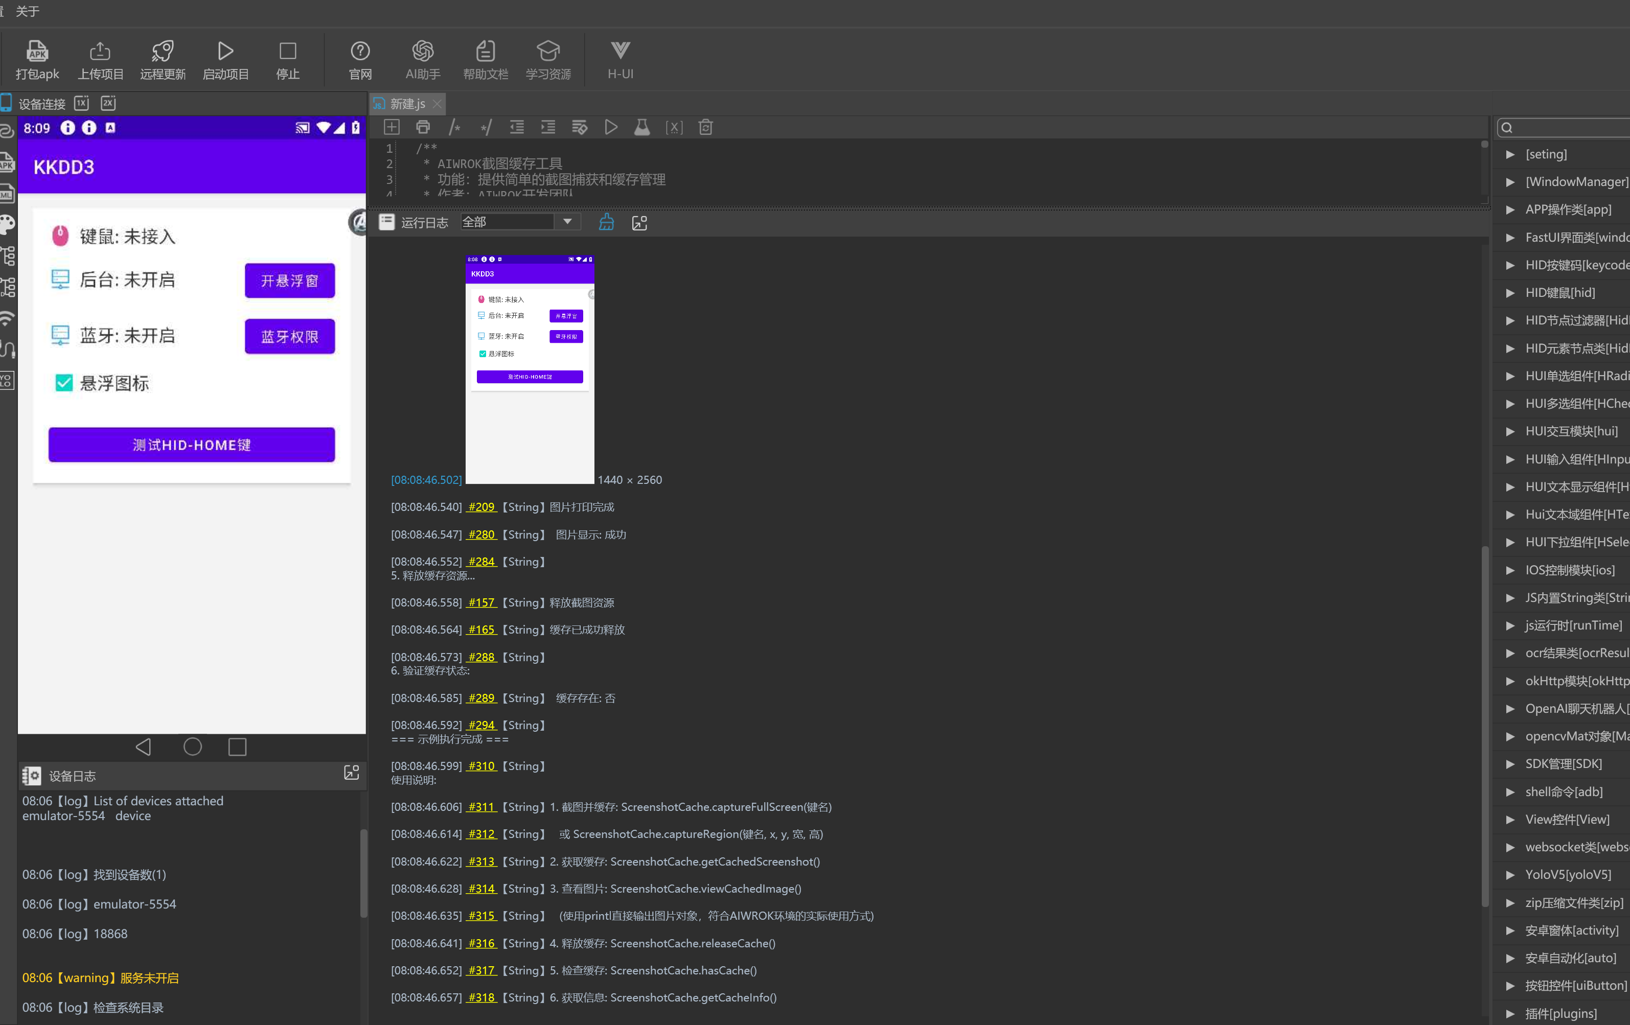Expand the YoloV5[yoloV5] tree node
The image size is (1630, 1025).
[x=1510, y=875]
